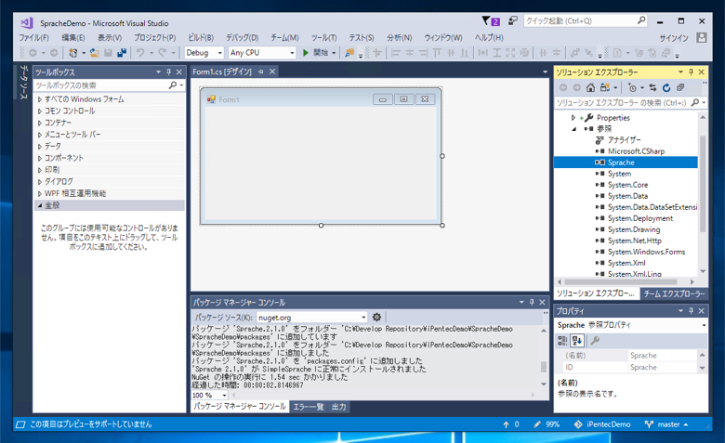Open the ファイル(F) menu

coord(33,38)
